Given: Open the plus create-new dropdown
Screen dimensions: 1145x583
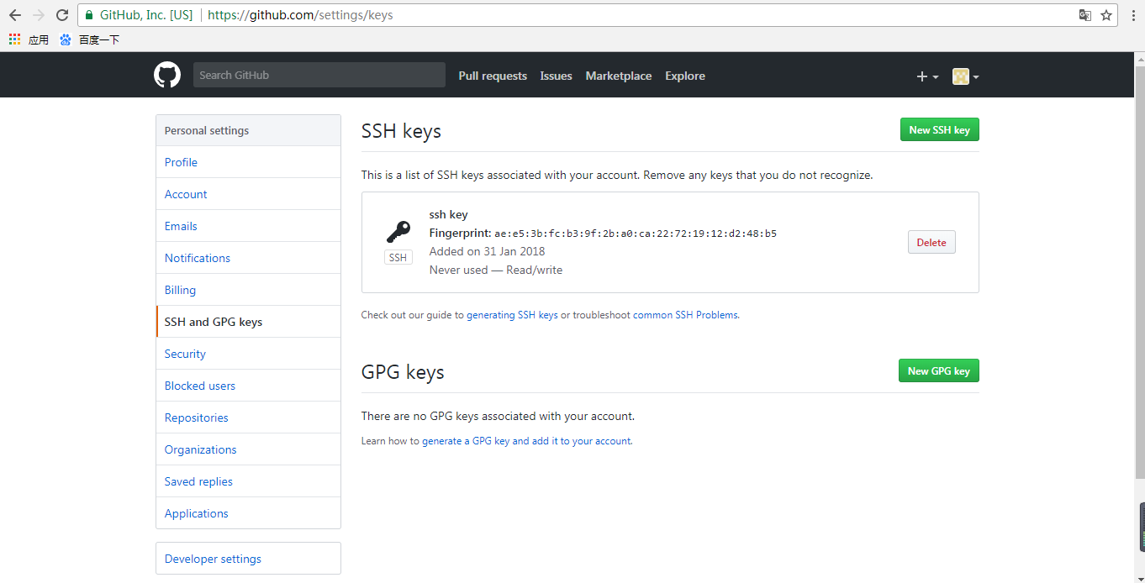Looking at the screenshot, I should [x=927, y=76].
